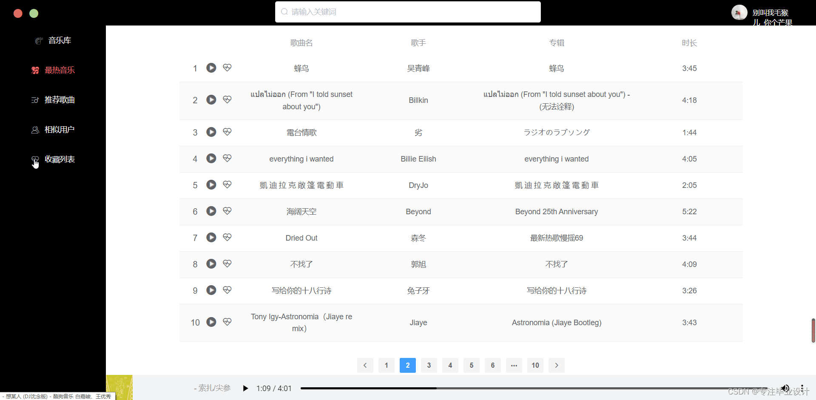
Task: Click the search keyword input field
Action: 408,12
